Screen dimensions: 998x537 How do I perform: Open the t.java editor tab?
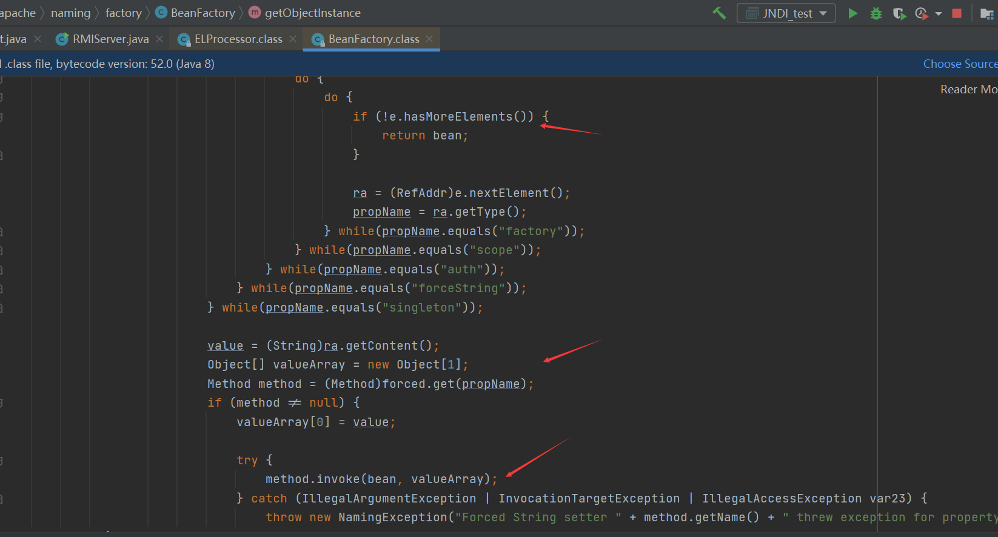(13, 39)
